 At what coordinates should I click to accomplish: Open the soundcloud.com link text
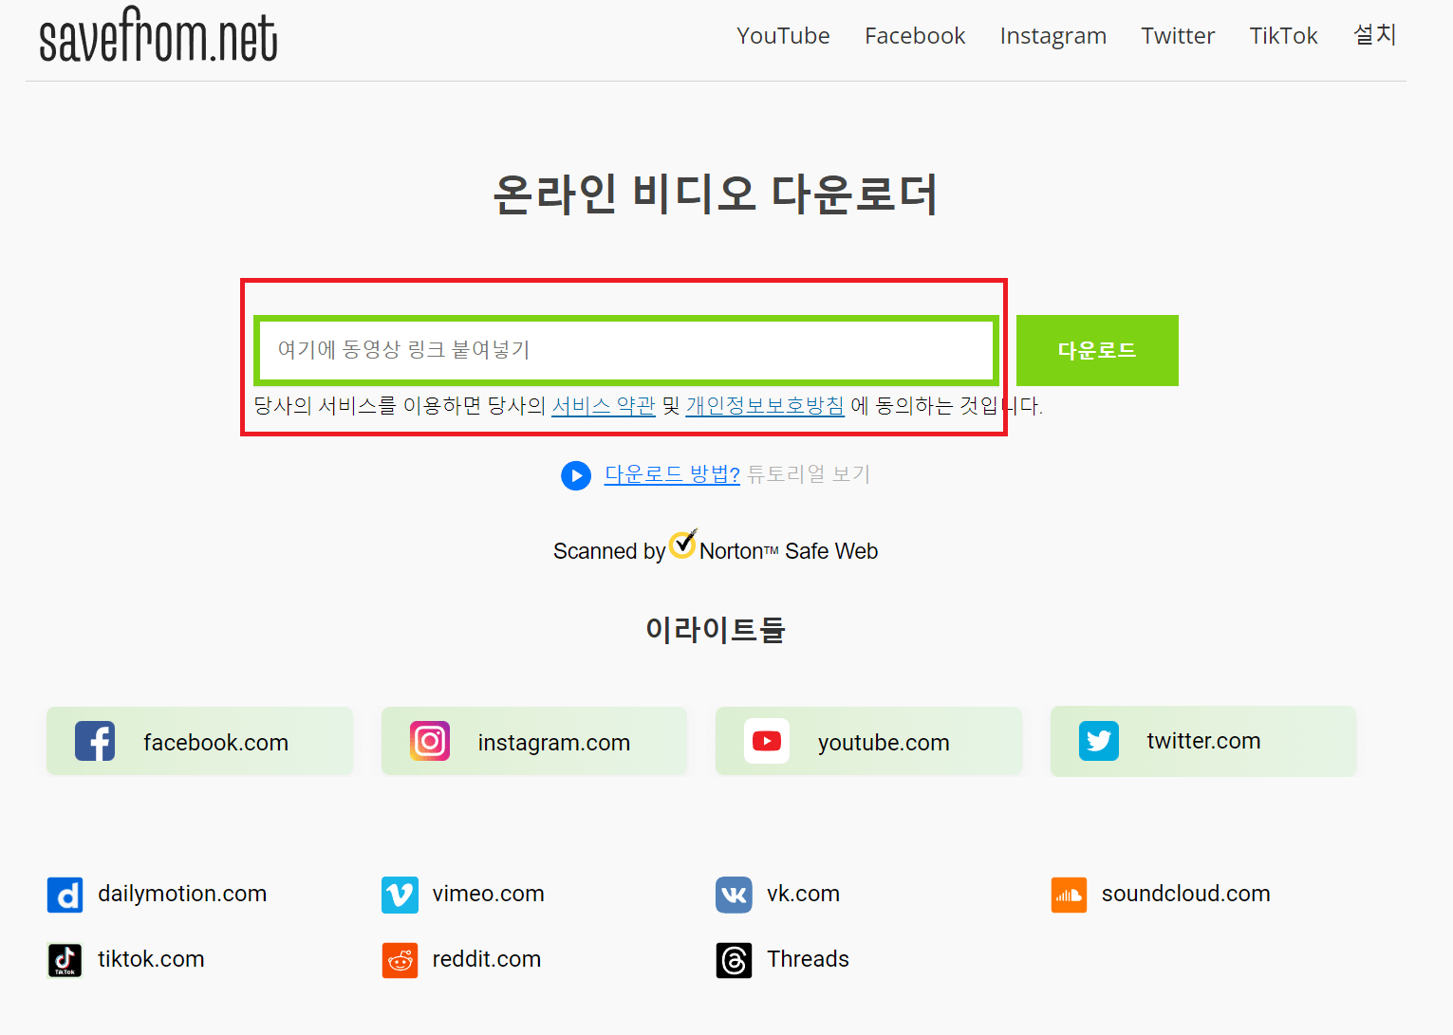pos(1185,894)
